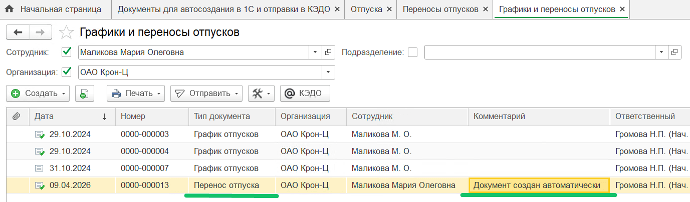Expand the Организация dropdown list
The height and width of the screenshot is (202, 690).
328,72
